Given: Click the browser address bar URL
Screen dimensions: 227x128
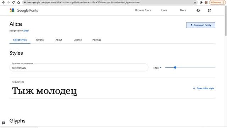Looking at the screenshot, I should [x=83, y=2].
